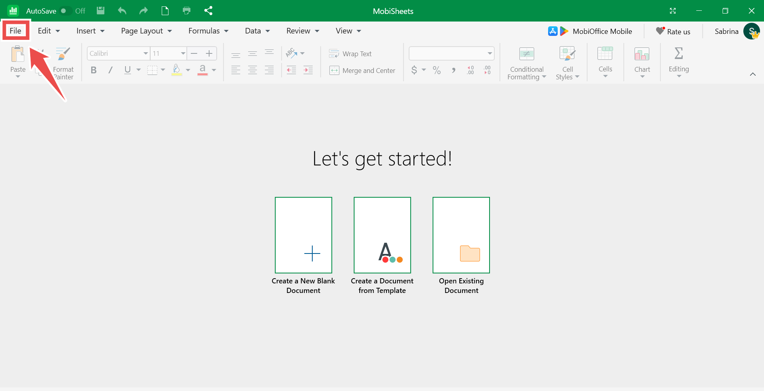764x391 pixels.
Task: Open the View menu
Action: pos(348,31)
